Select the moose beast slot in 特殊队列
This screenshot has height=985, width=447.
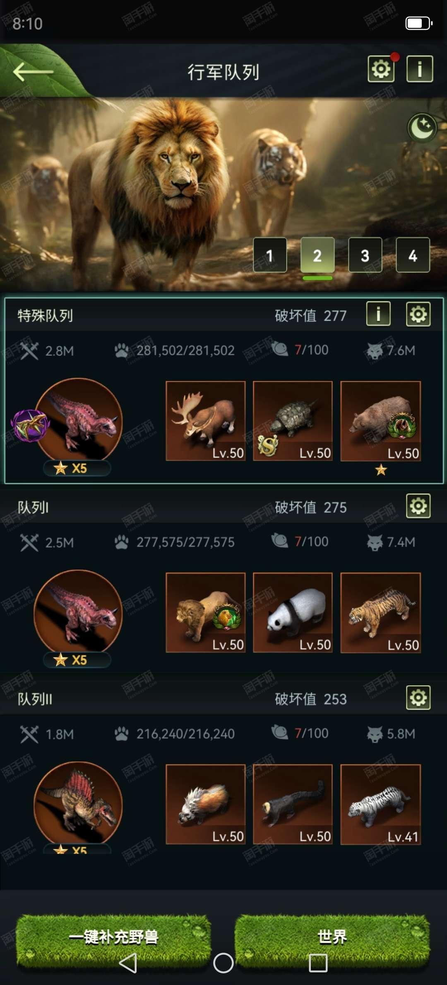click(x=206, y=421)
